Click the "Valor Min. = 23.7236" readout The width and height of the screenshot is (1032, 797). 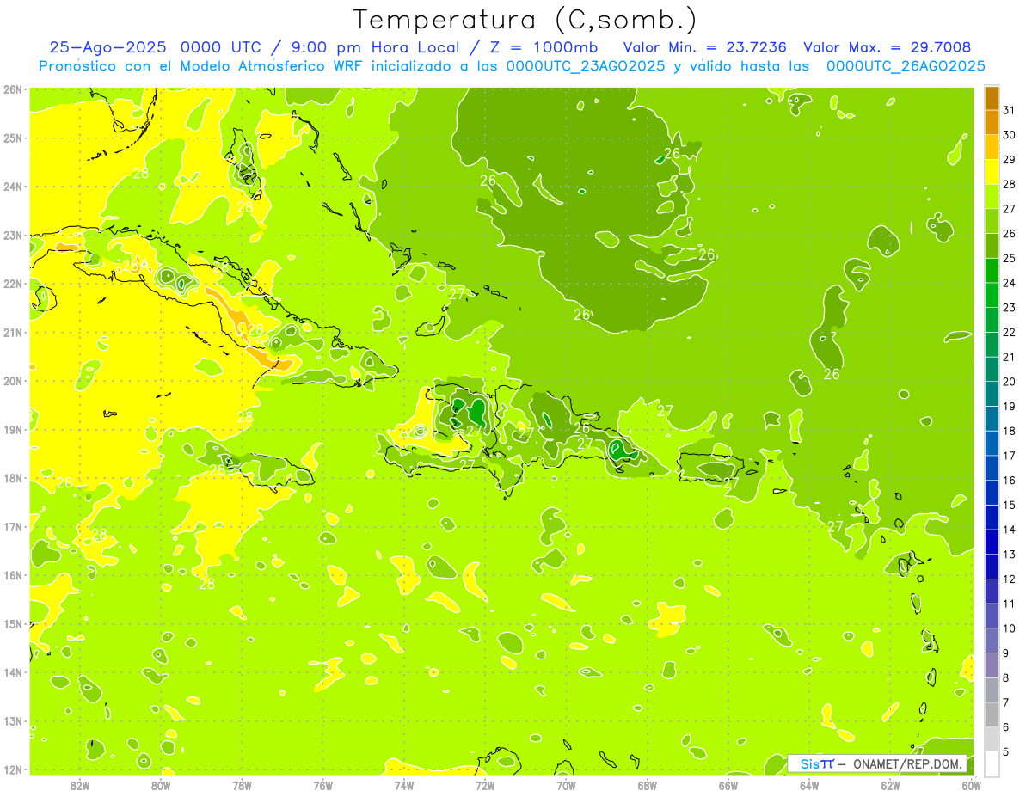[705, 47]
